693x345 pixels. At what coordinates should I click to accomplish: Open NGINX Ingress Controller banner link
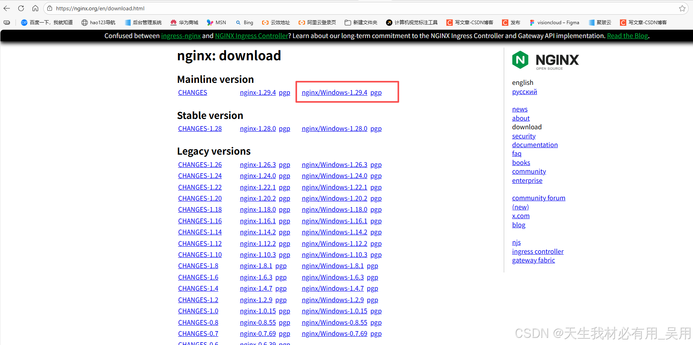pyautogui.click(x=251, y=36)
